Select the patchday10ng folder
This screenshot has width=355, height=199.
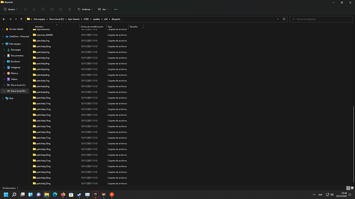coord(43,97)
